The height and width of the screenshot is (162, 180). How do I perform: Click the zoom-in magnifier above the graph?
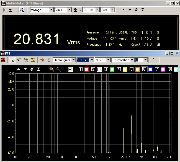point(52,69)
